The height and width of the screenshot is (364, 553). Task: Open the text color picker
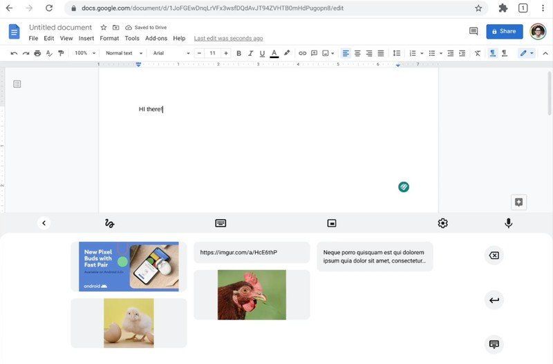[x=274, y=53]
